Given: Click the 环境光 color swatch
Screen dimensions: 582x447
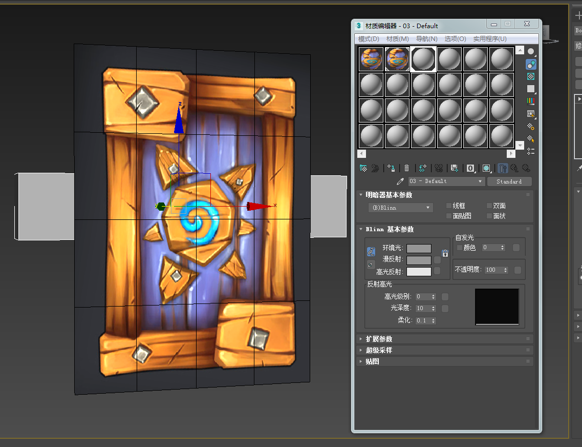Looking at the screenshot, I should [419, 249].
